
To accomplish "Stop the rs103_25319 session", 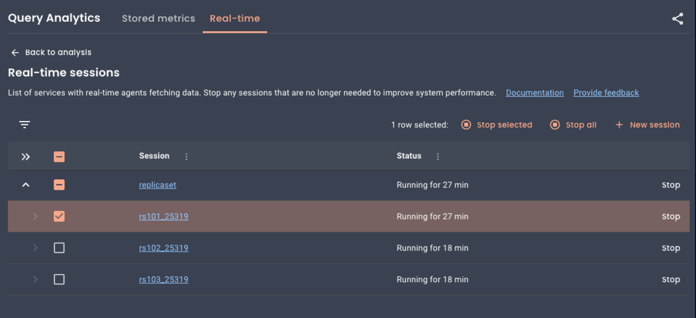I will [x=670, y=280].
